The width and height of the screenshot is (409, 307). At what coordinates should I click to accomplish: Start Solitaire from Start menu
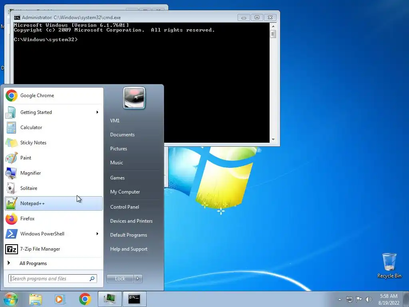coord(54,188)
